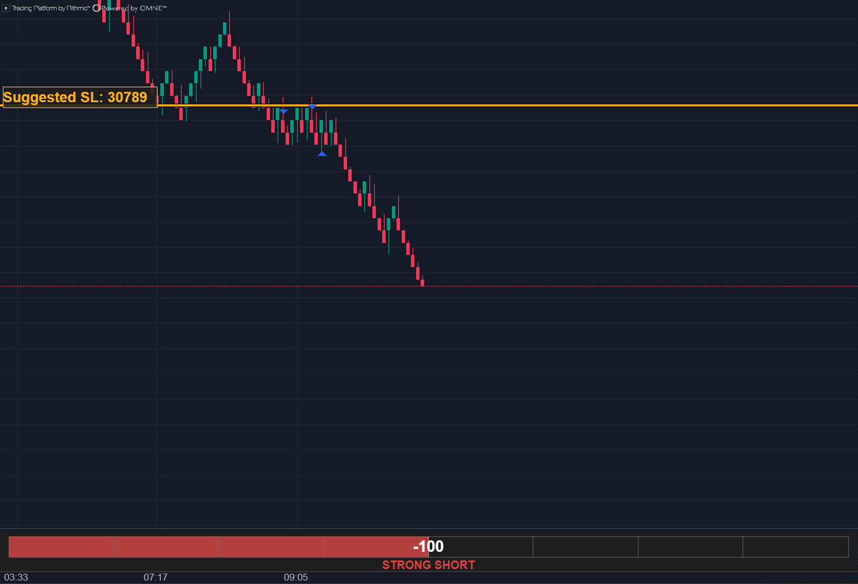The image size is (858, 584).
Task: Click the OMNE circle logo icon
Action: (97, 8)
